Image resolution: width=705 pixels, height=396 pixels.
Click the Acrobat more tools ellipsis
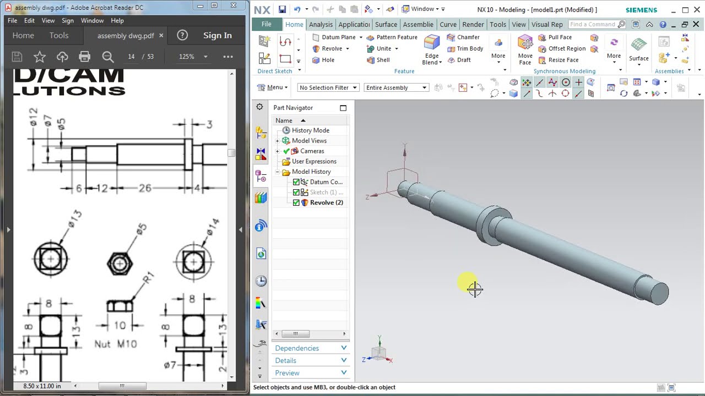click(x=228, y=57)
